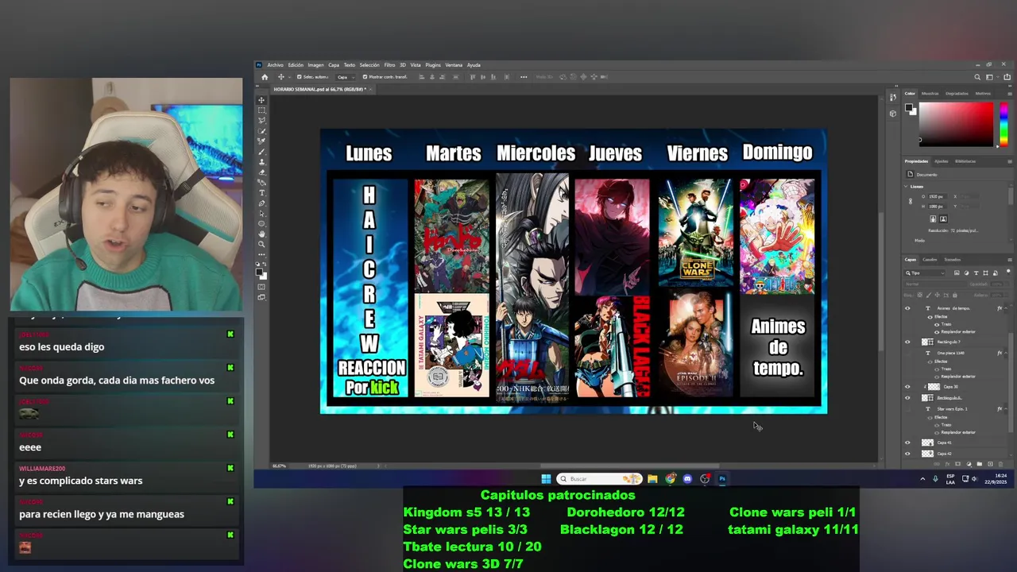1017x572 pixels.
Task: Switch to the Ajustes tab
Action: click(x=942, y=161)
